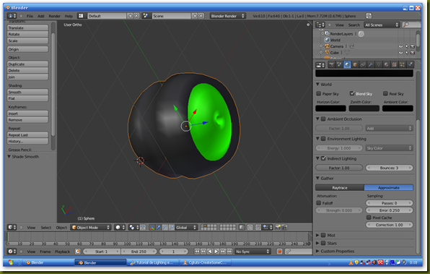Switch gather method to Raytrace
Image resolution: width=430 pixels, height=274 pixels.
coord(340,188)
